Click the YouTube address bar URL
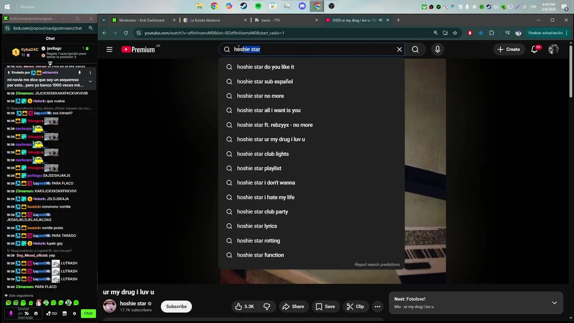Image resolution: width=574 pixels, height=323 pixels. 214,33
